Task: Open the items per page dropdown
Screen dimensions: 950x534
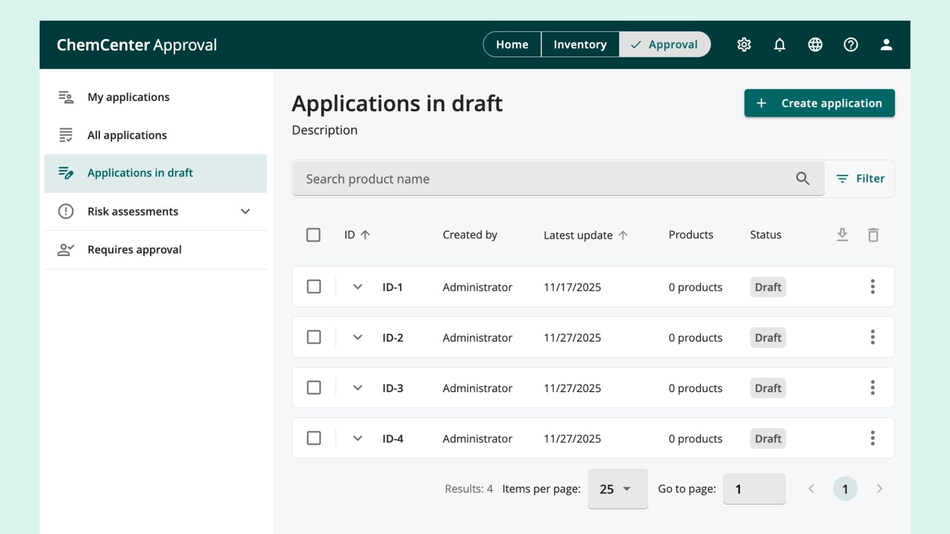Action: point(617,489)
